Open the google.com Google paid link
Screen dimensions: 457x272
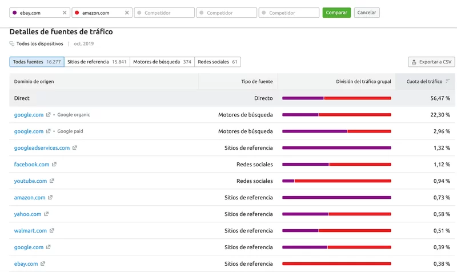29,131
